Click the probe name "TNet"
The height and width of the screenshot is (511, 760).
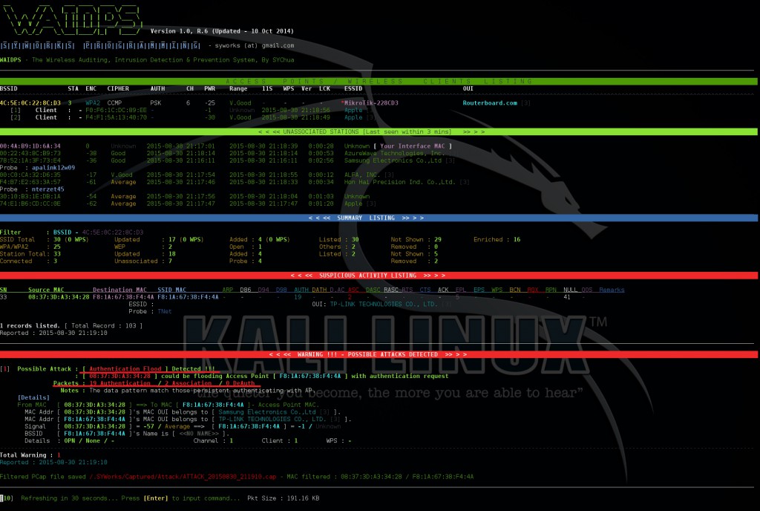pos(164,311)
